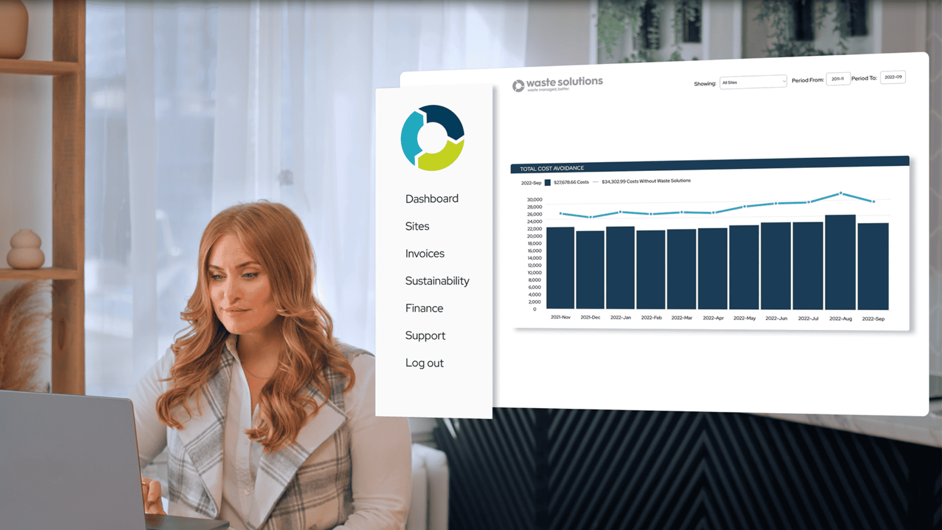Click the 30,000 y-axis label
The height and width of the screenshot is (530, 942).
[535, 199]
